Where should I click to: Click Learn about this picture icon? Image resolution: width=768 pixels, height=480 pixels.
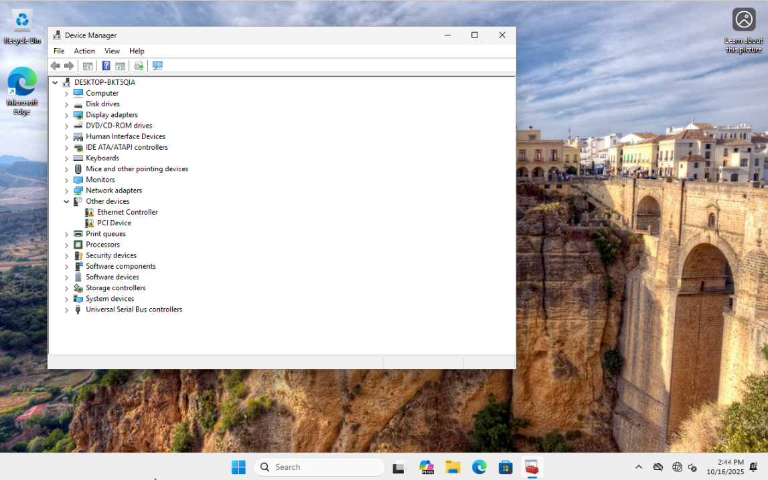pyautogui.click(x=743, y=30)
